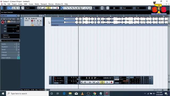
Task: Open the Project menu
Action: point(14,4)
